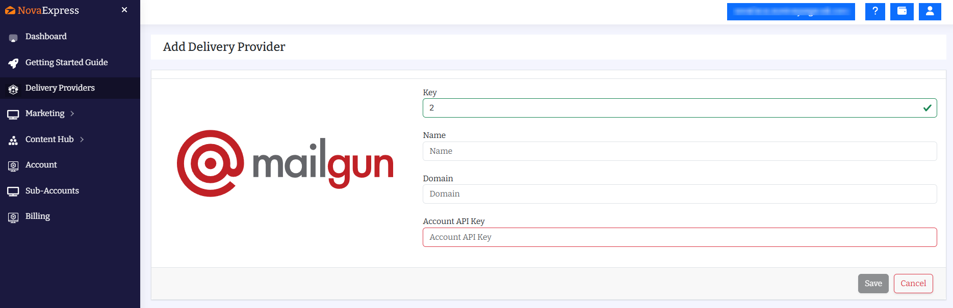Expand the Marketing submenu chevron
The height and width of the screenshot is (308, 953).
[x=72, y=114]
